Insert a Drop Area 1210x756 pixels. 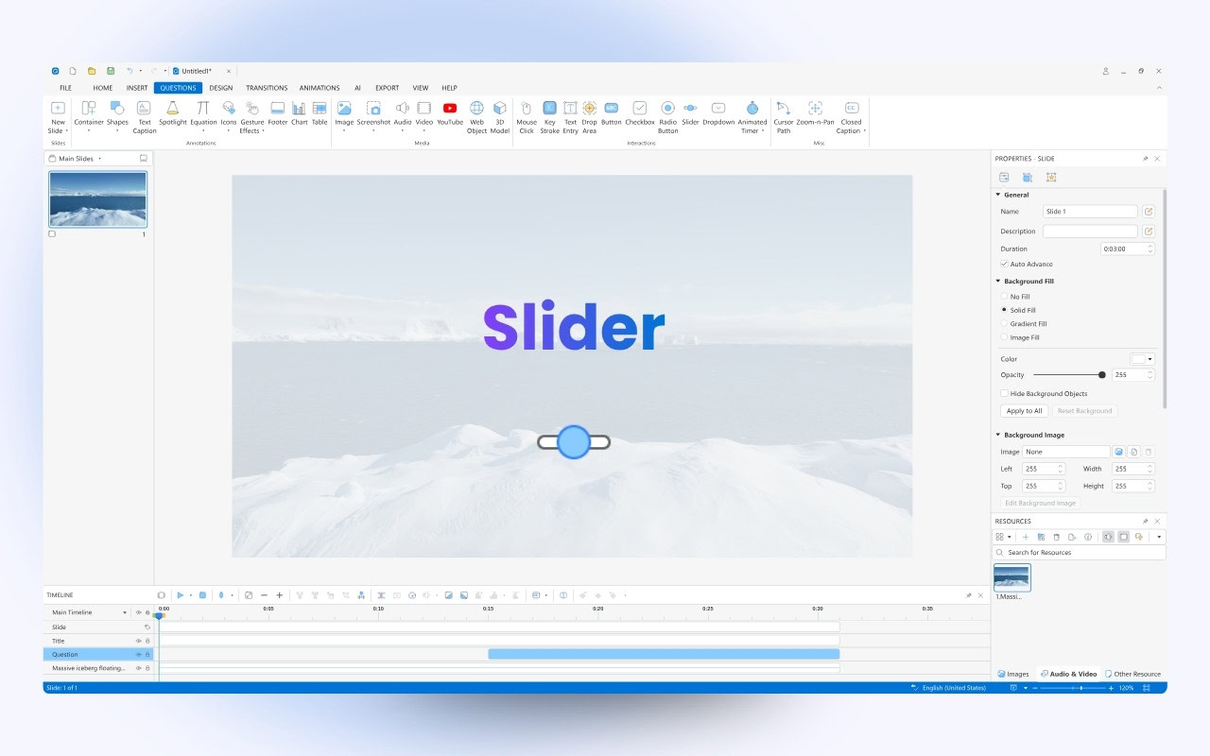click(x=589, y=117)
